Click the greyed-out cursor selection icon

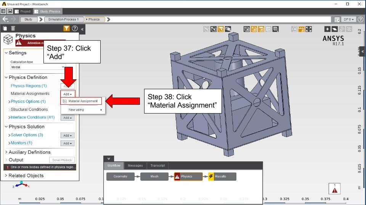206,29
